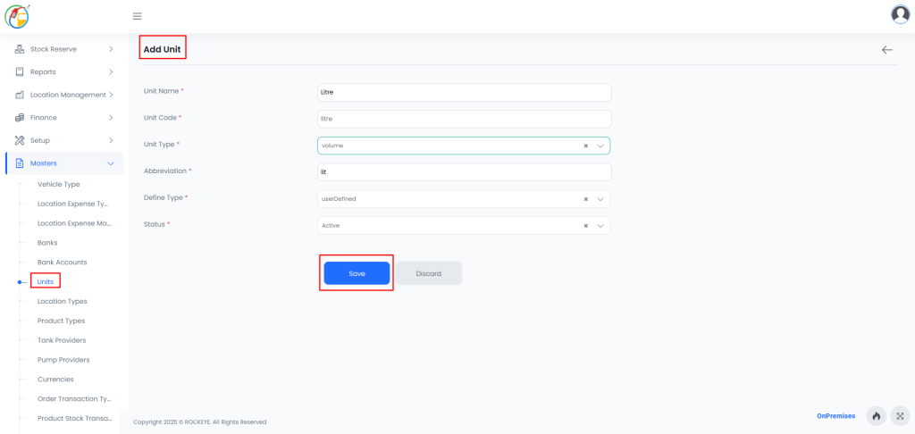Click the hamburger menu icon
Screen dimensions: 915x434
click(x=137, y=16)
